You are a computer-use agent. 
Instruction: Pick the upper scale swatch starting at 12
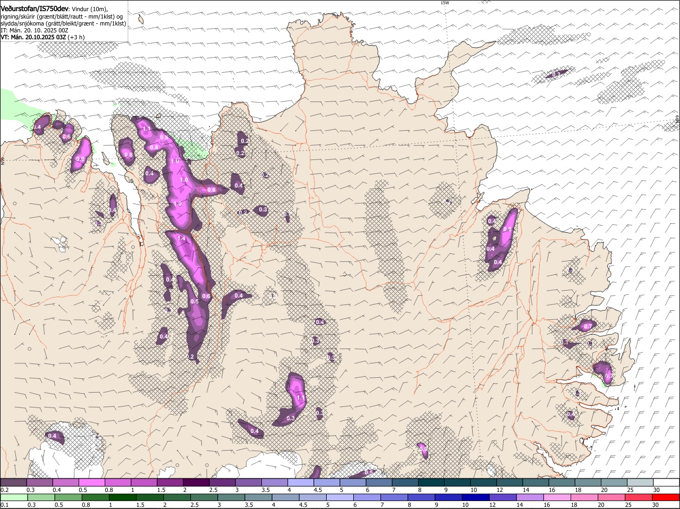tap(510, 482)
